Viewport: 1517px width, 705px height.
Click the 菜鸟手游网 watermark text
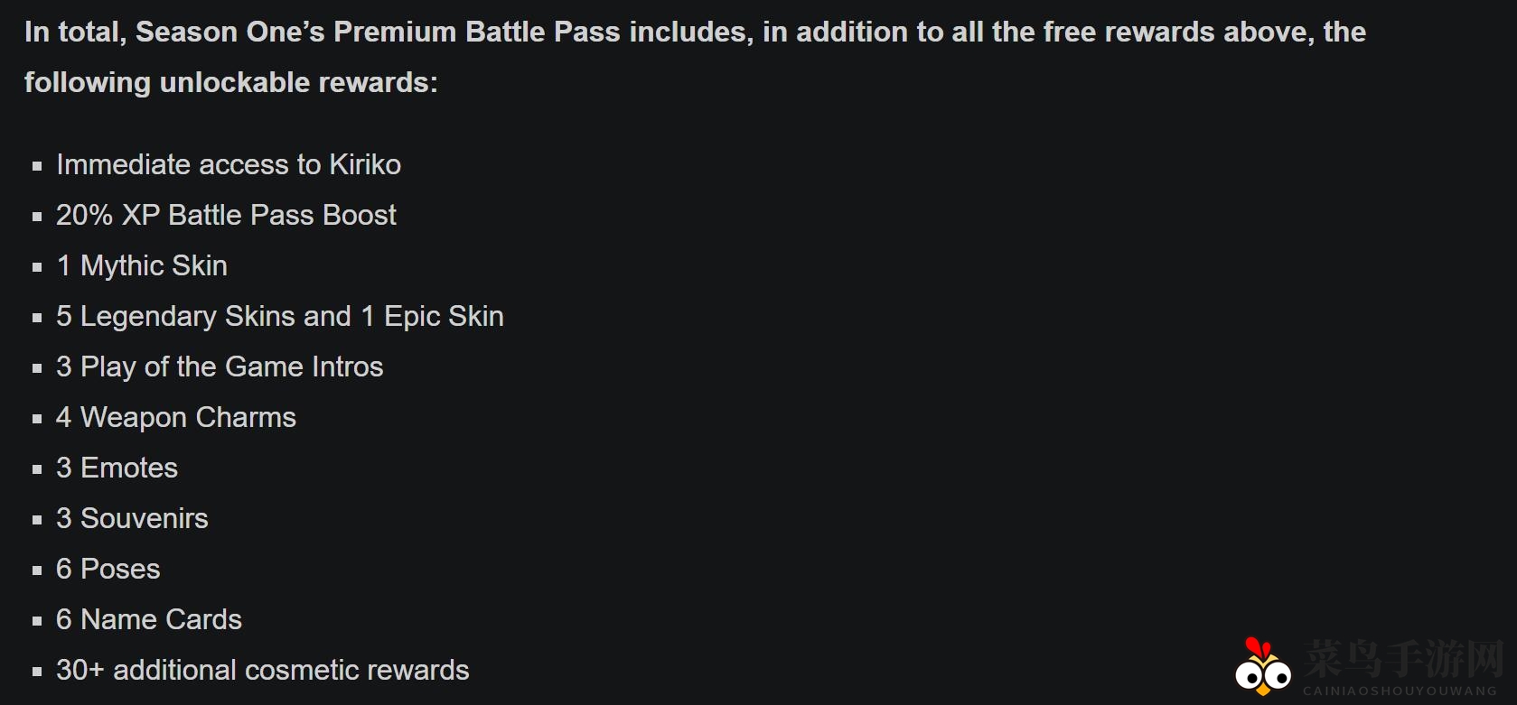coord(1403,658)
